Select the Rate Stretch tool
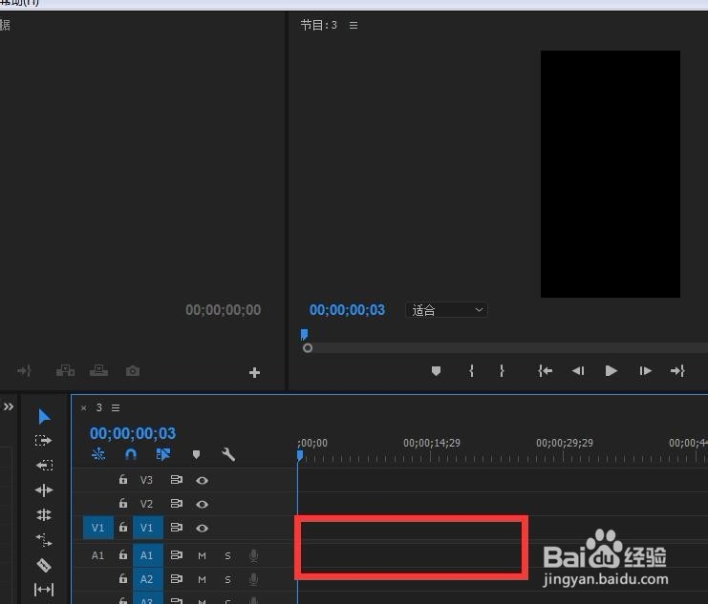708x604 pixels. click(44, 539)
